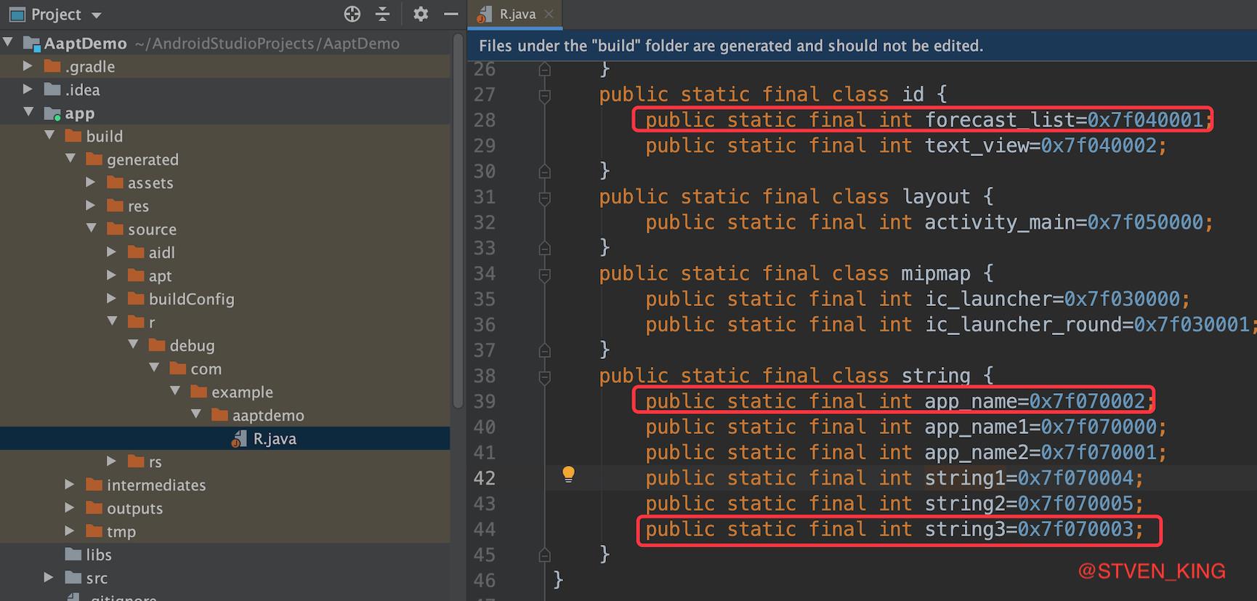
Task: Expand the rs folder
Action: click(112, 461)
